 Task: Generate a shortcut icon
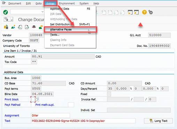click(137, 12)
